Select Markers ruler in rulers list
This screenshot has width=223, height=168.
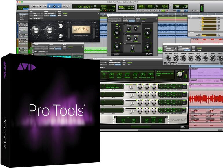[22, 20]
